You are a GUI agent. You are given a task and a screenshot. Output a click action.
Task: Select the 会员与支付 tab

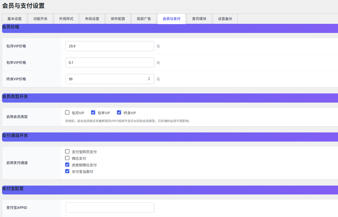[x=171, y=19]
